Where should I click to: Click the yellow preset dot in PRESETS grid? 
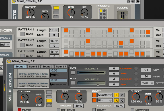[x=101, y=11]
